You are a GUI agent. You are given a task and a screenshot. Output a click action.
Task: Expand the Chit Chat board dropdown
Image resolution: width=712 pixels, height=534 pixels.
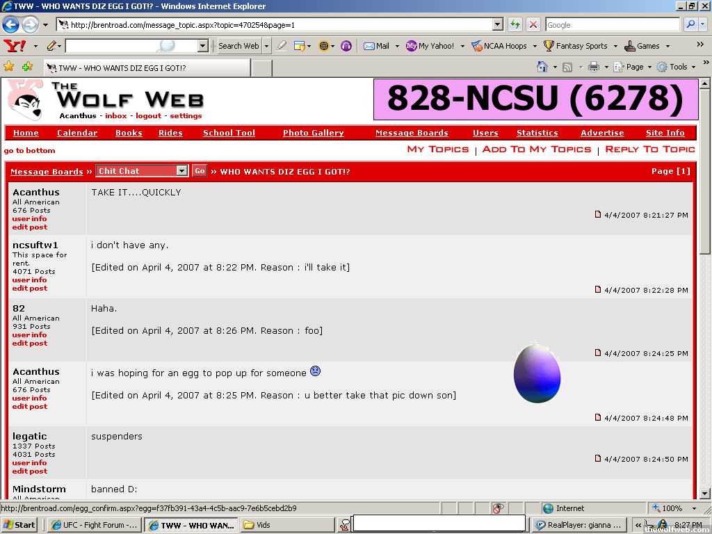(181, 171)
